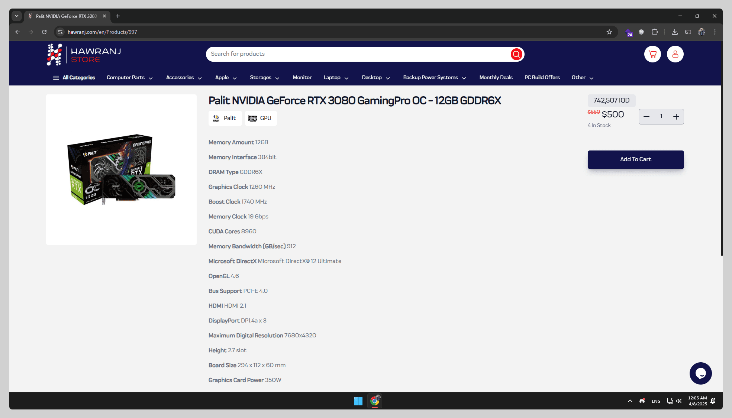Click the crossed-out $550 price
The image size is (732, 418).
(594, 112)
